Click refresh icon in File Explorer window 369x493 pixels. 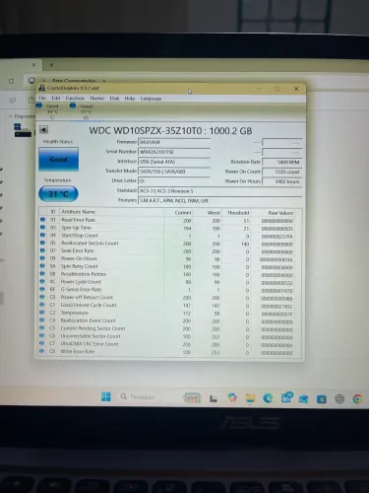12,81
